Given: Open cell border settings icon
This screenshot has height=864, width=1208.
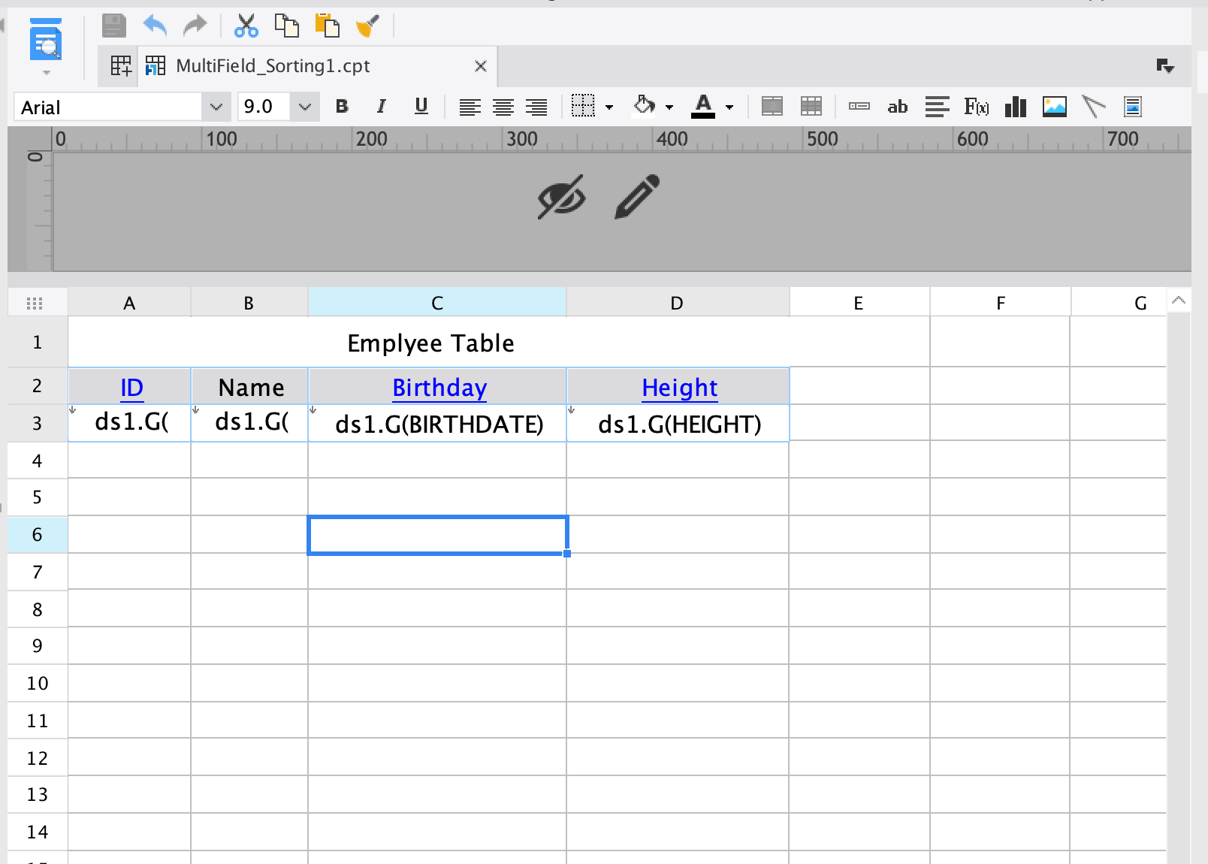Looking at the screenshot, I should tap(585, 106).
